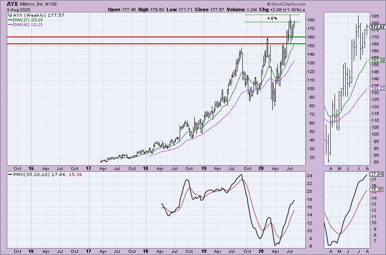Click the EMA(17) 153.09 legend entry
The image size is (386, 255).
[x=27, y=20]
